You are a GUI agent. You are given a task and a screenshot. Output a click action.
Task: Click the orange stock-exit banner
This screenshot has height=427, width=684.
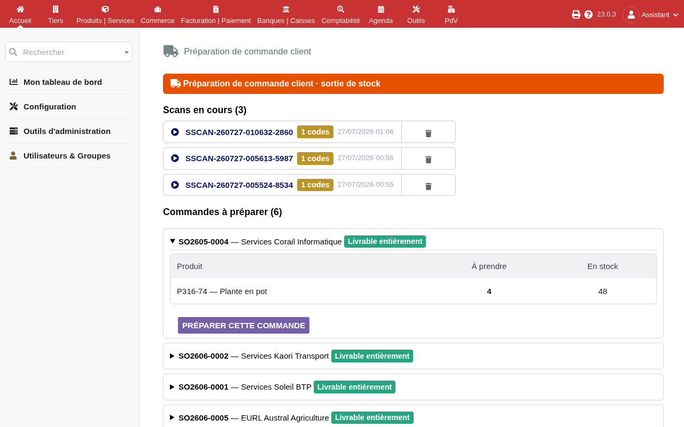[413, 84]
